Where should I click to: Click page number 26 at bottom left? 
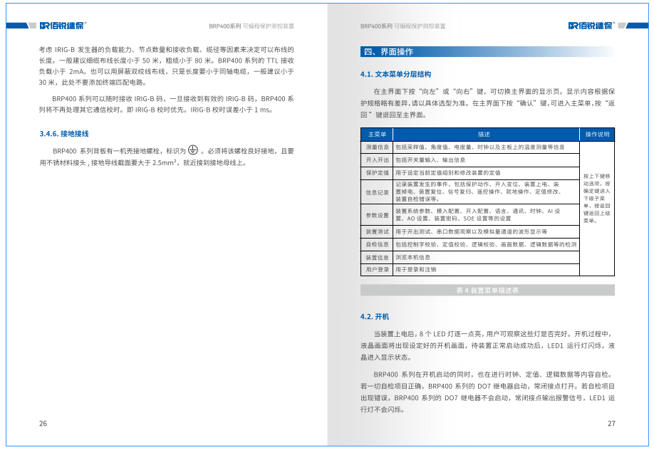coord(43,424)
